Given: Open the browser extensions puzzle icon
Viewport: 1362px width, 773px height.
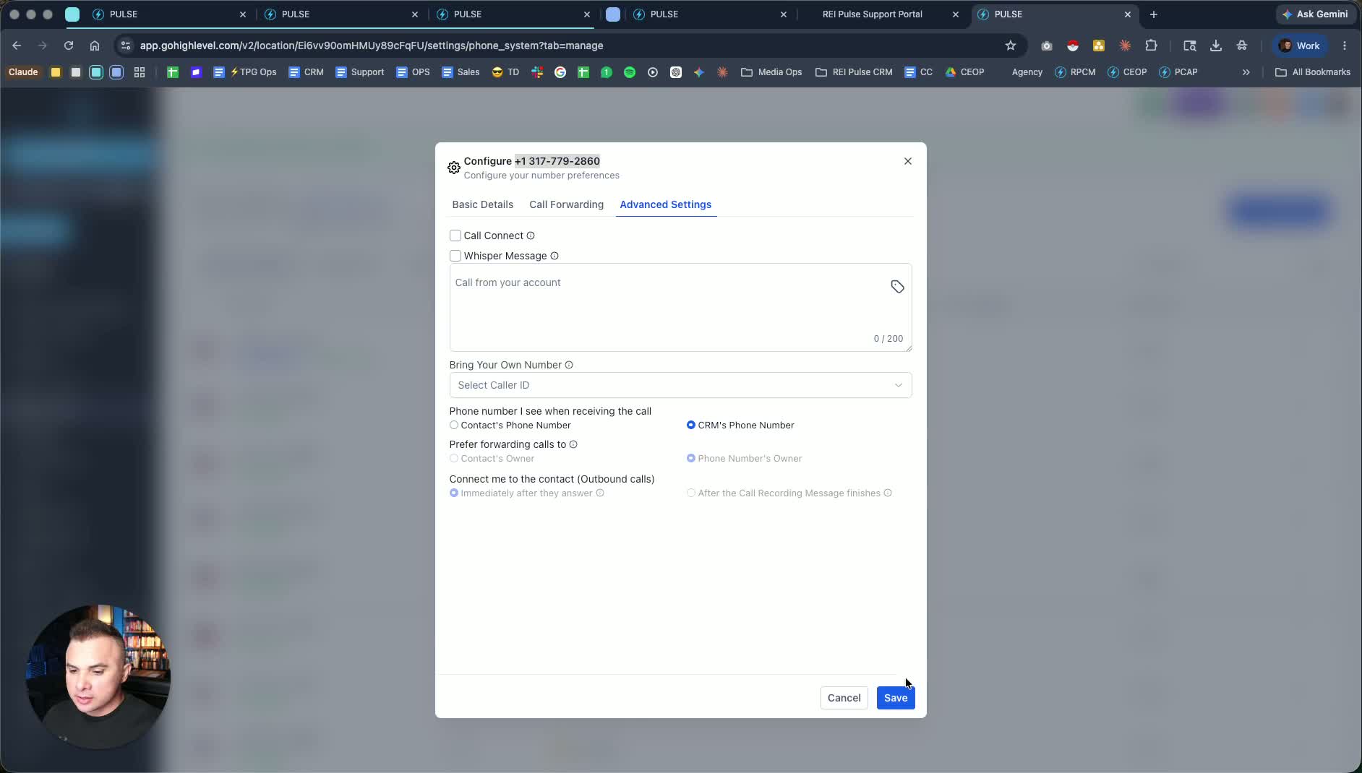Looking at the screenshot, I should (1151, 46).
